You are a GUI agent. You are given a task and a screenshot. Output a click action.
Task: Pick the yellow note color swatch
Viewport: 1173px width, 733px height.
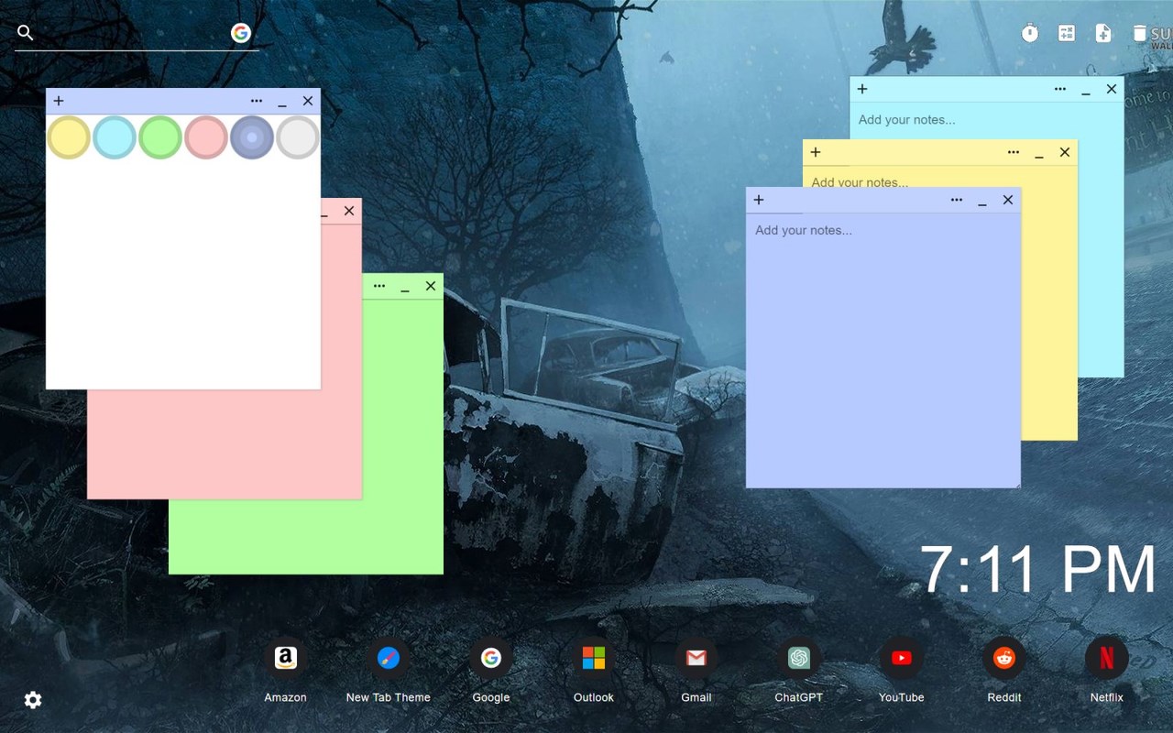[x=69, y=137]
